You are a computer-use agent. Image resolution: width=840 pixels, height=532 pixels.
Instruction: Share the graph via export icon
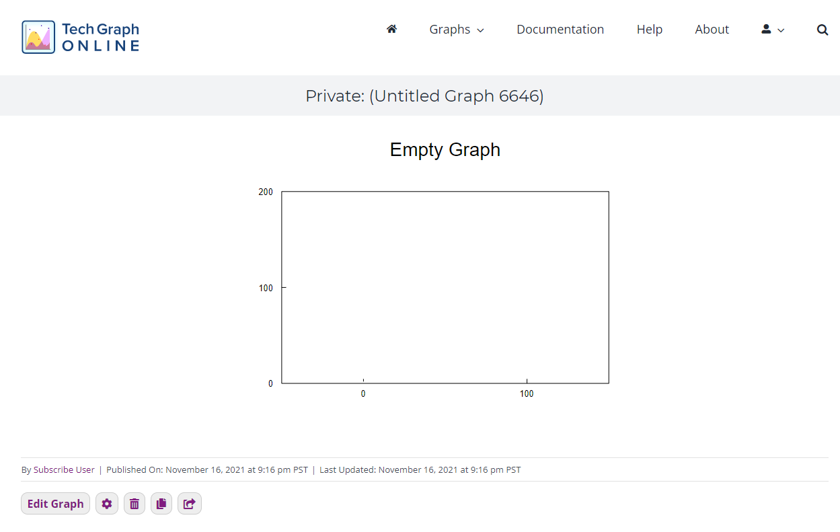coord(189,503)
